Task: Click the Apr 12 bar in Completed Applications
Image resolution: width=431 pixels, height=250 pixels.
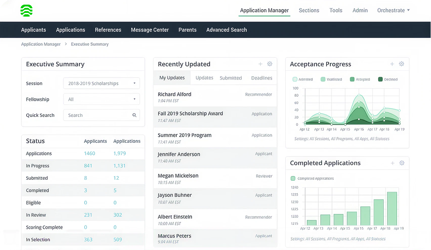Action: 312,223
